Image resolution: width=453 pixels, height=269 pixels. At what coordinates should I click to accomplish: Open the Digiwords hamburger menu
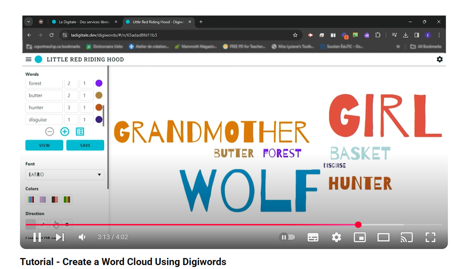click(28, 59)
